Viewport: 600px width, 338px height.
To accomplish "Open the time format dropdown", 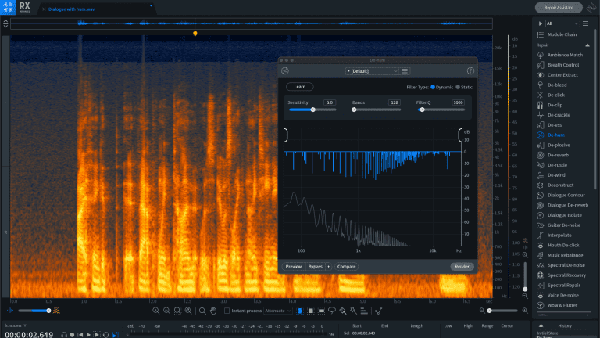I will click(x=16, y=325).
